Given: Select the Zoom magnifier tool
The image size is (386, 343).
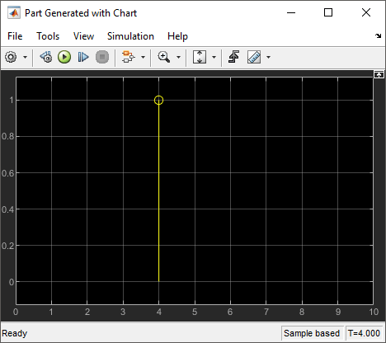Looking at the screenshot, I should coord(164,57).
